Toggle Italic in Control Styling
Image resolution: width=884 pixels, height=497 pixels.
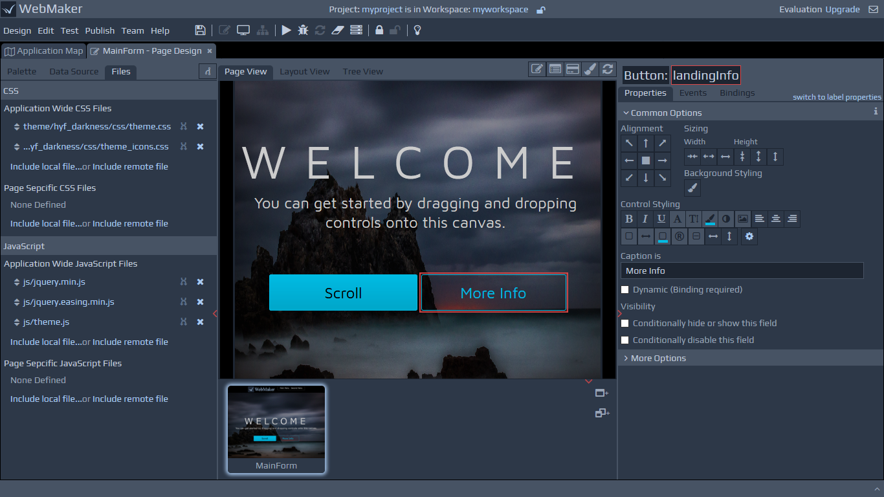(645, 219)
